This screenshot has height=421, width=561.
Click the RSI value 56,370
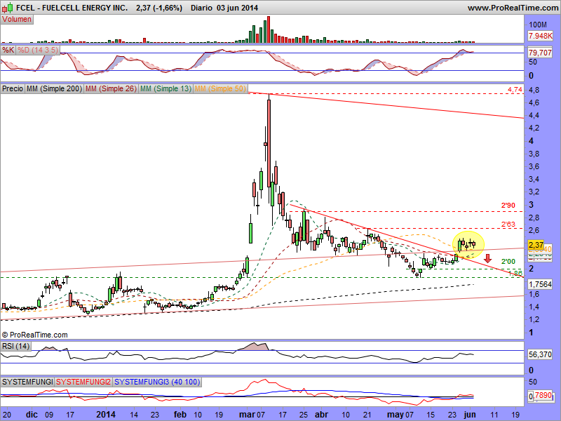(x=540, y=354)
